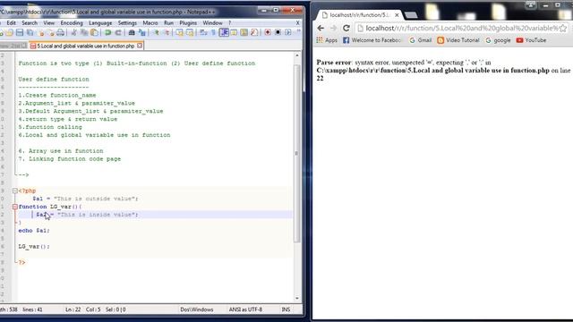
Task: Open the Edit menu in Notepad++
Action: tap(11, 22)
